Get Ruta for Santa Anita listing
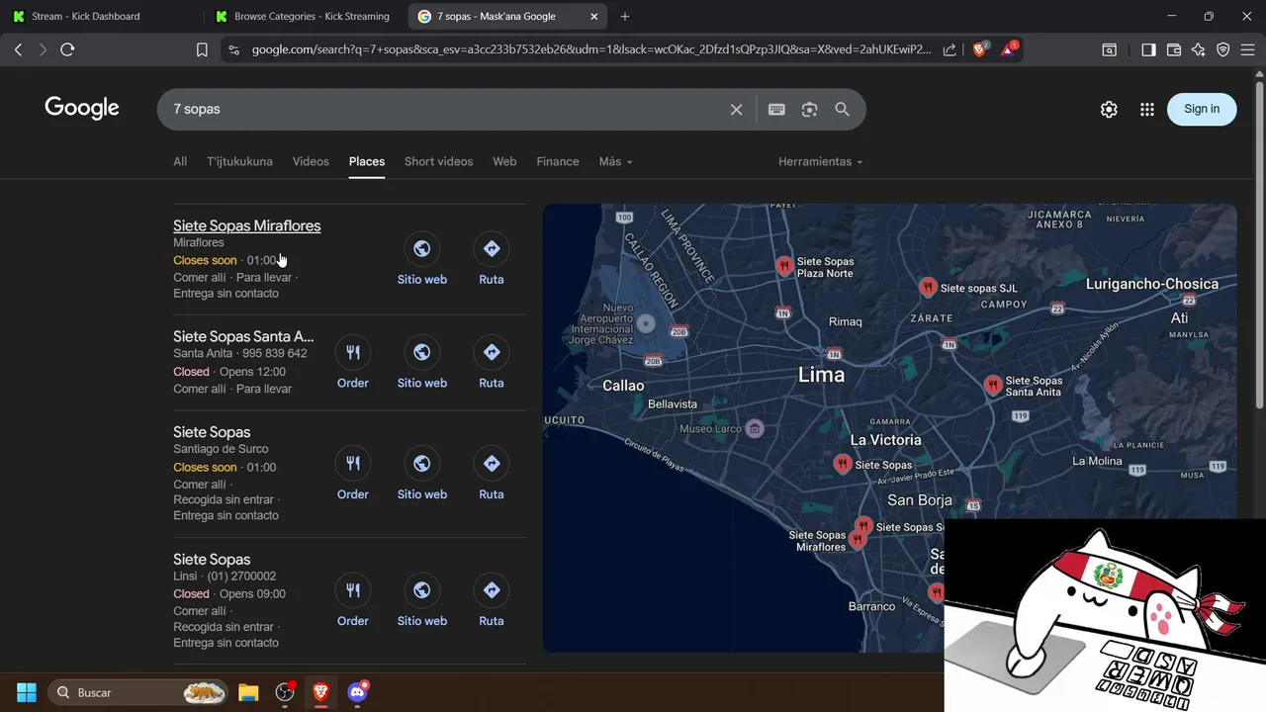The image size is (1266, 712). tap(492, 363)
